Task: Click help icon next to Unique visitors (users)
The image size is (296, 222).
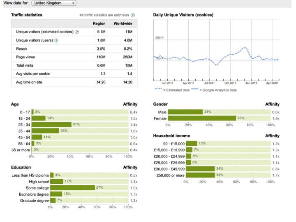Action: [56, 40]
